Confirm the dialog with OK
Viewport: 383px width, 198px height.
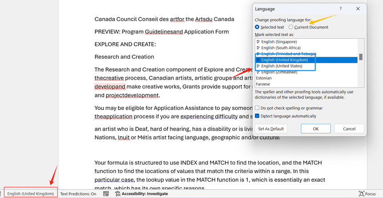point(315,129)
